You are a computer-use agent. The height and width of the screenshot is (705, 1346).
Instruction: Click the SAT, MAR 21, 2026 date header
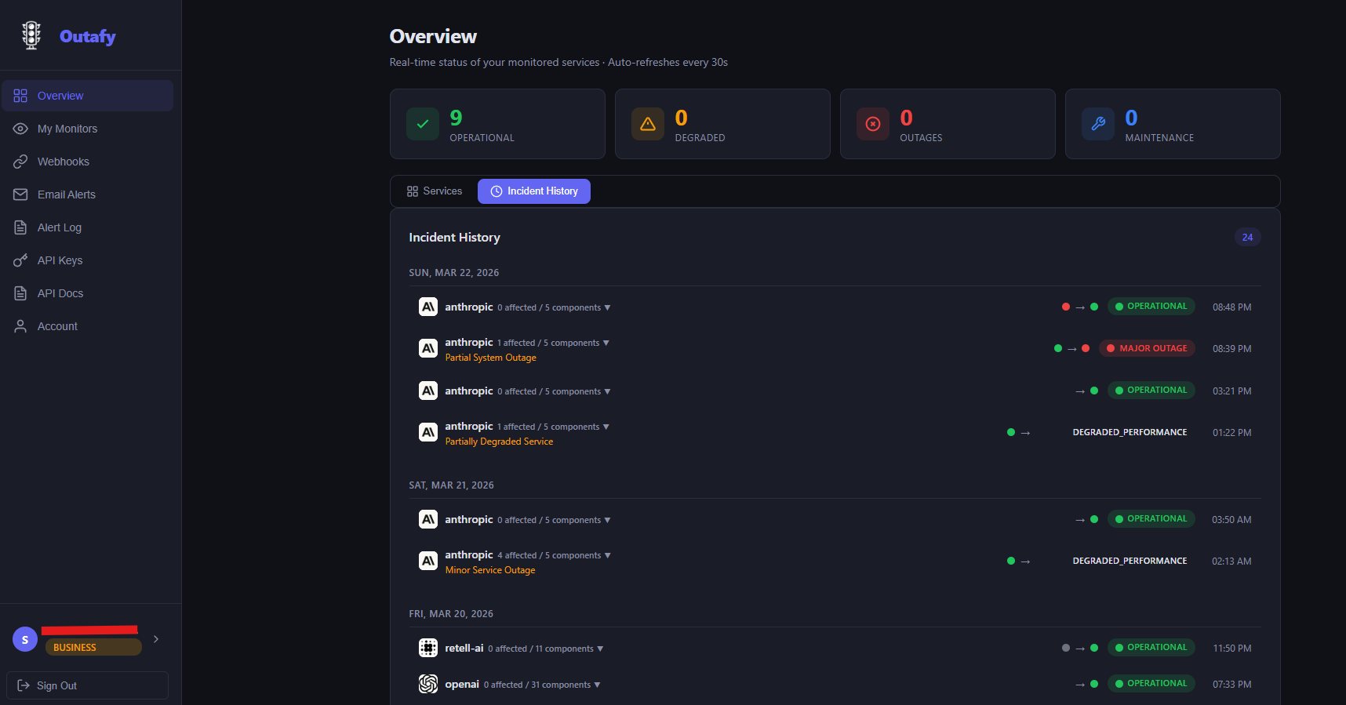pos(451,485)
